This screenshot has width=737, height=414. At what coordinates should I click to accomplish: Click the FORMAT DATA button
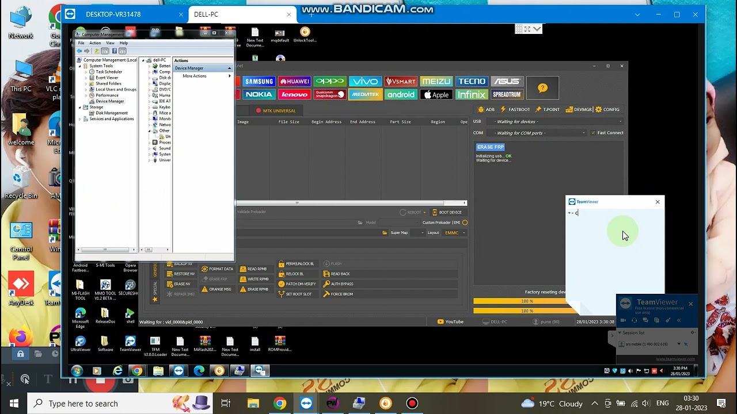click(218, 269)
